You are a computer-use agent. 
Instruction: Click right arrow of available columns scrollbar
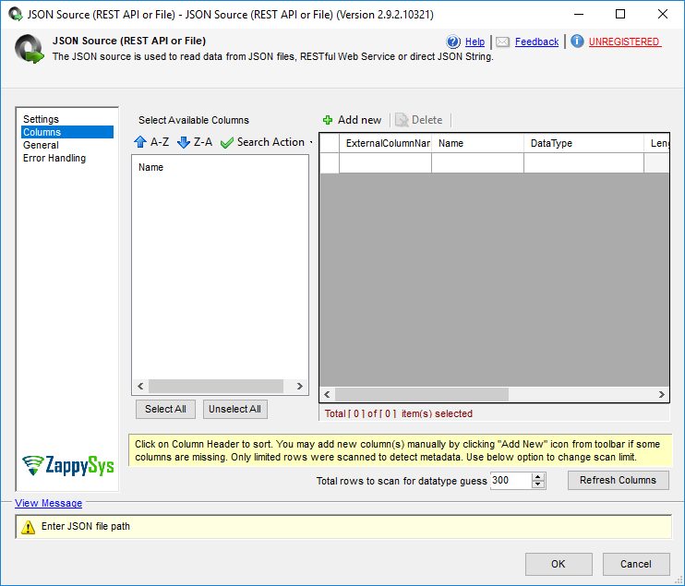300,386
